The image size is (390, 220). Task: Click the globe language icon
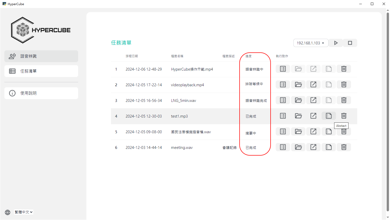coord(8,212)
